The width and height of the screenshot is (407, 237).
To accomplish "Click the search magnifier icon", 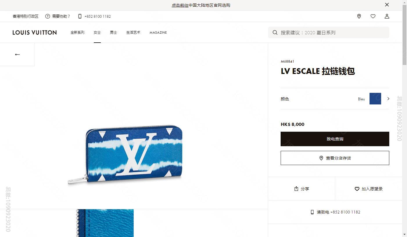I will (x=275, y=32).
